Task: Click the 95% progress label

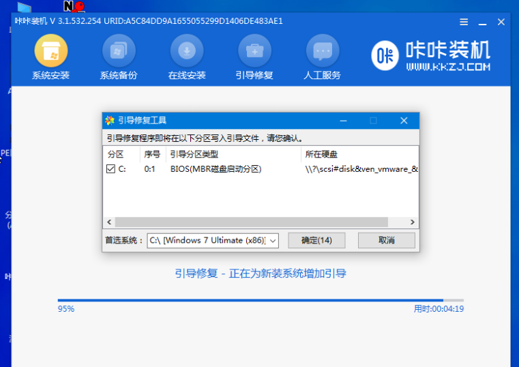Action: pyautogui.click(x=66, y=309)
